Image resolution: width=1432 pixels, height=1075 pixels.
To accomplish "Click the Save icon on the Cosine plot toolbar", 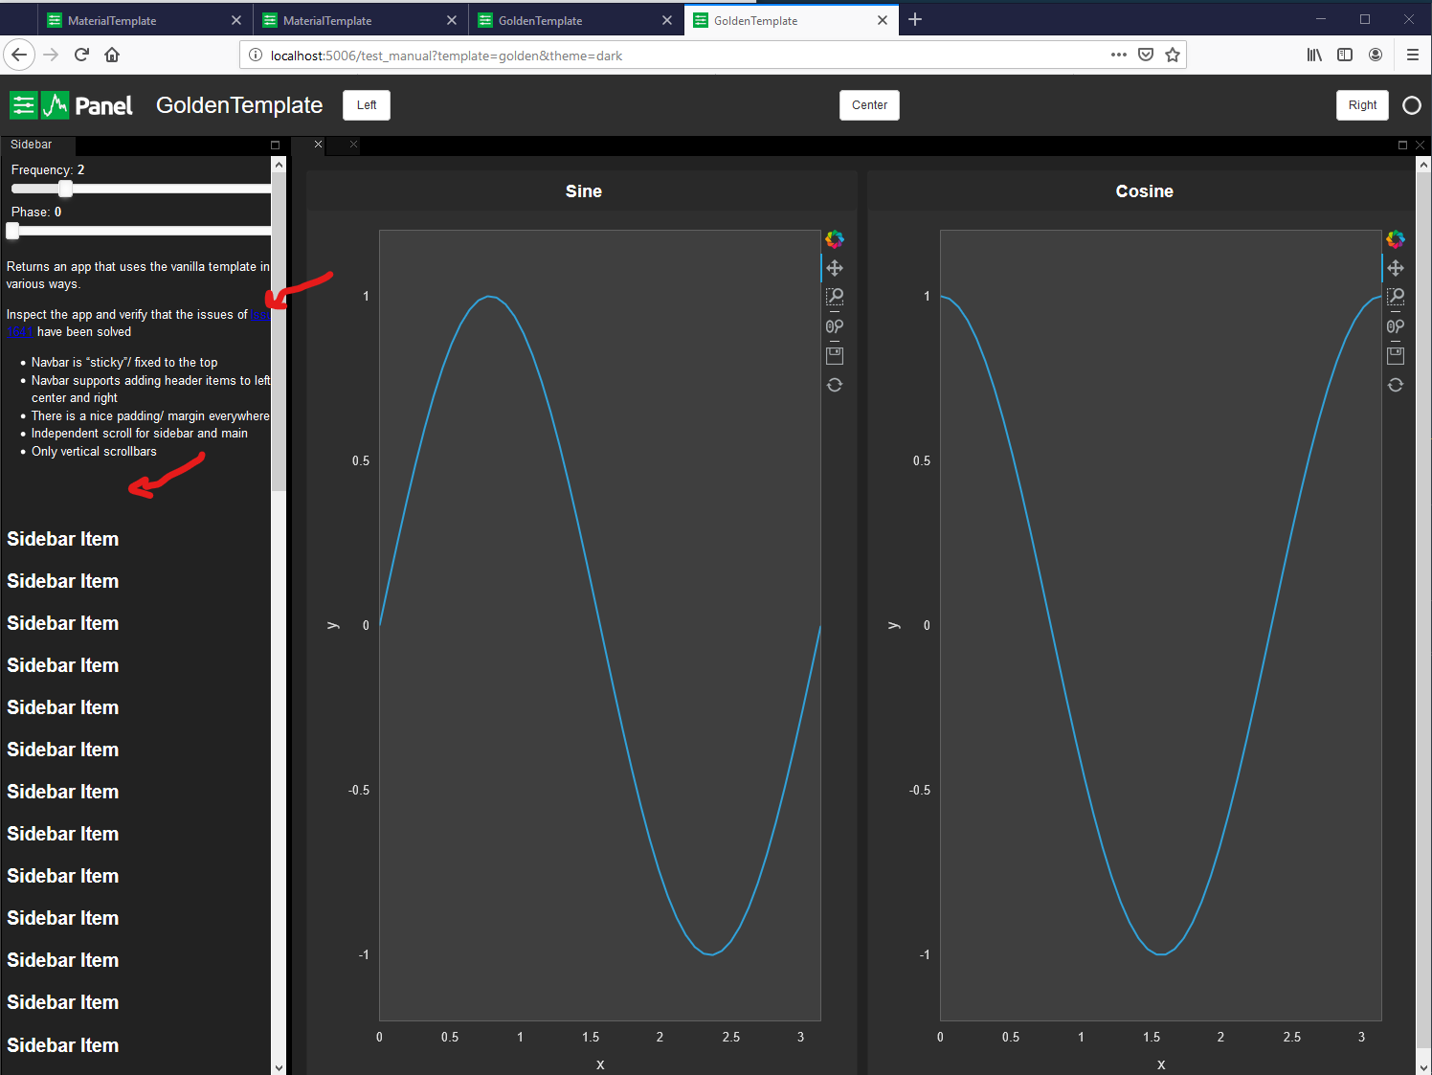I will point(1395,355).
